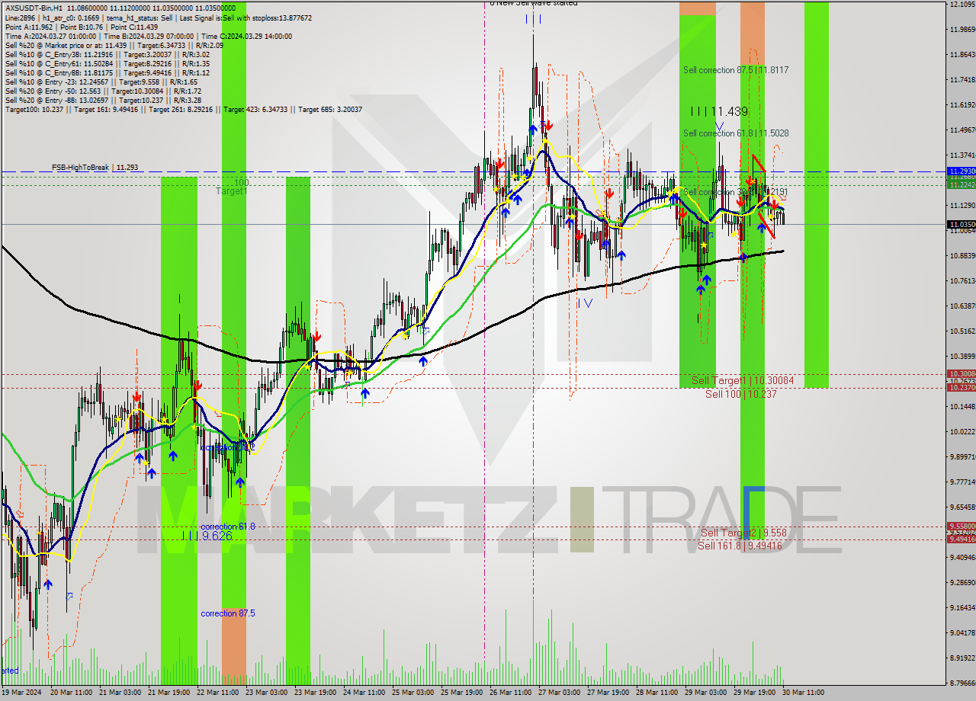Click the 10.5162 price axis value
The image size is (976, 701).
[963, 331]
